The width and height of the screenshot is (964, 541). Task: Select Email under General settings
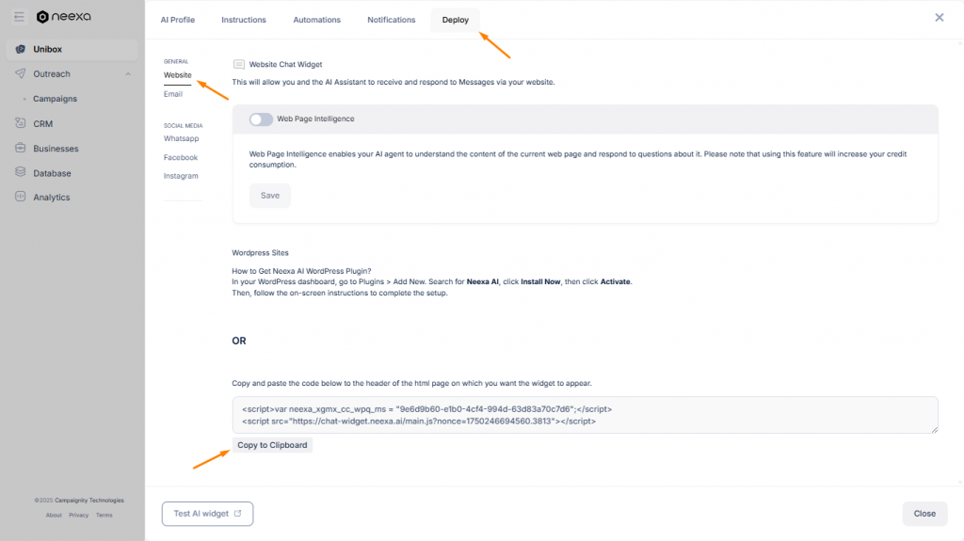coord(173,94)
